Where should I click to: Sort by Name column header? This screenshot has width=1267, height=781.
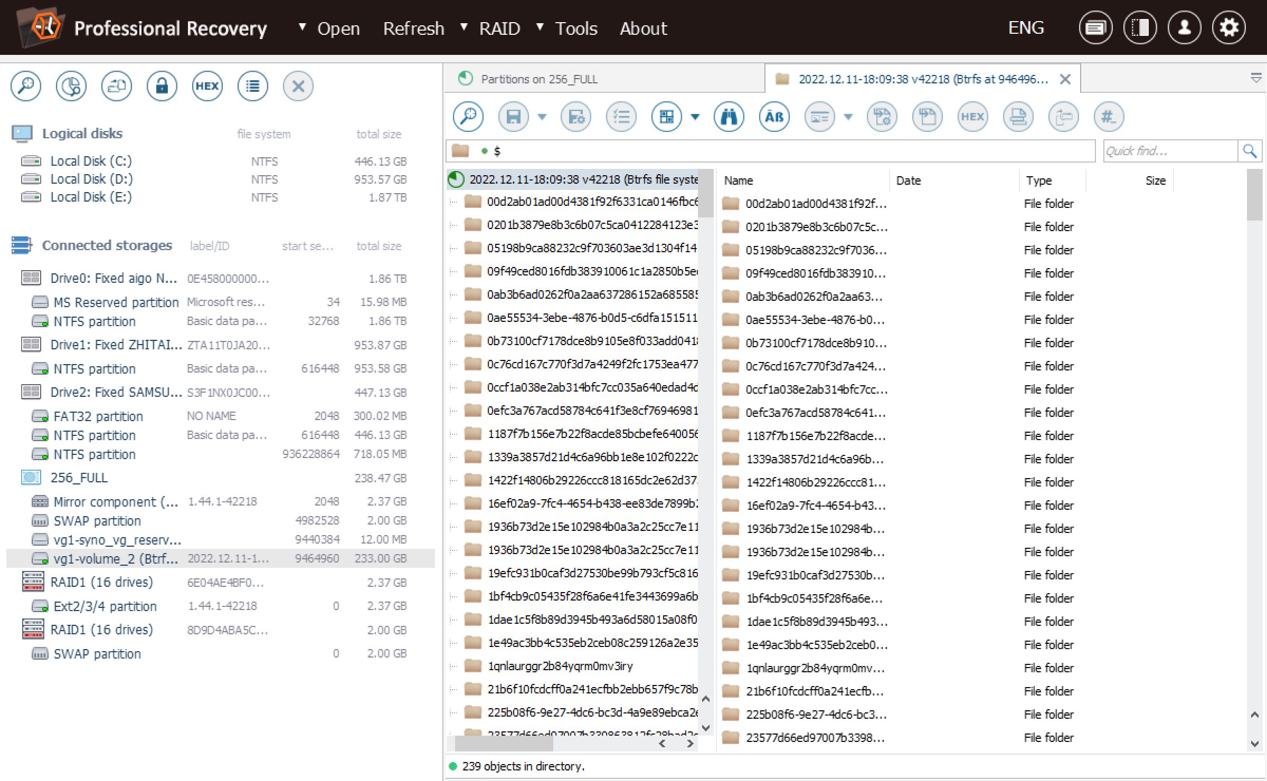click(803, 180)
